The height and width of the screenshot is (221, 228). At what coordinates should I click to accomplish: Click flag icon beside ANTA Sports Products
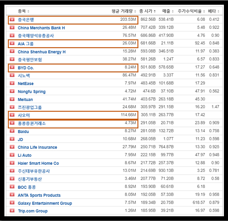pyautogui.click(x=12, y=194)
